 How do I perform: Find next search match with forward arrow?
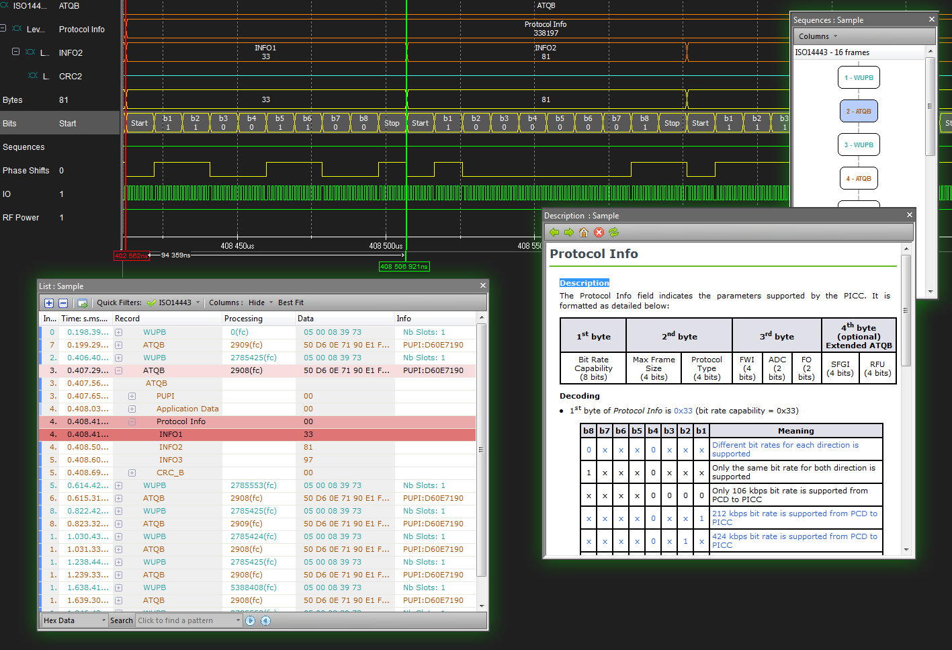click(251, 620)
